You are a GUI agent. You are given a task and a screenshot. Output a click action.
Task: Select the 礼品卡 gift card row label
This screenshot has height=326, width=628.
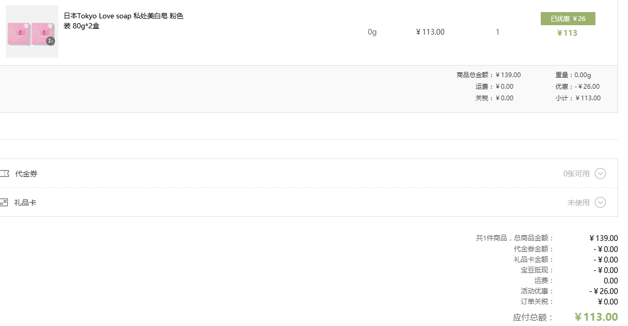[25, 203]
